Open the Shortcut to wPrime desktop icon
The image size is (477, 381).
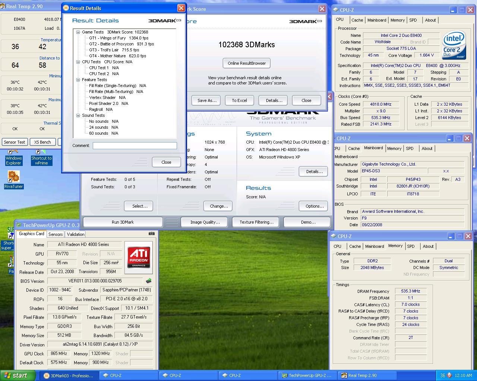coord(41,157)
